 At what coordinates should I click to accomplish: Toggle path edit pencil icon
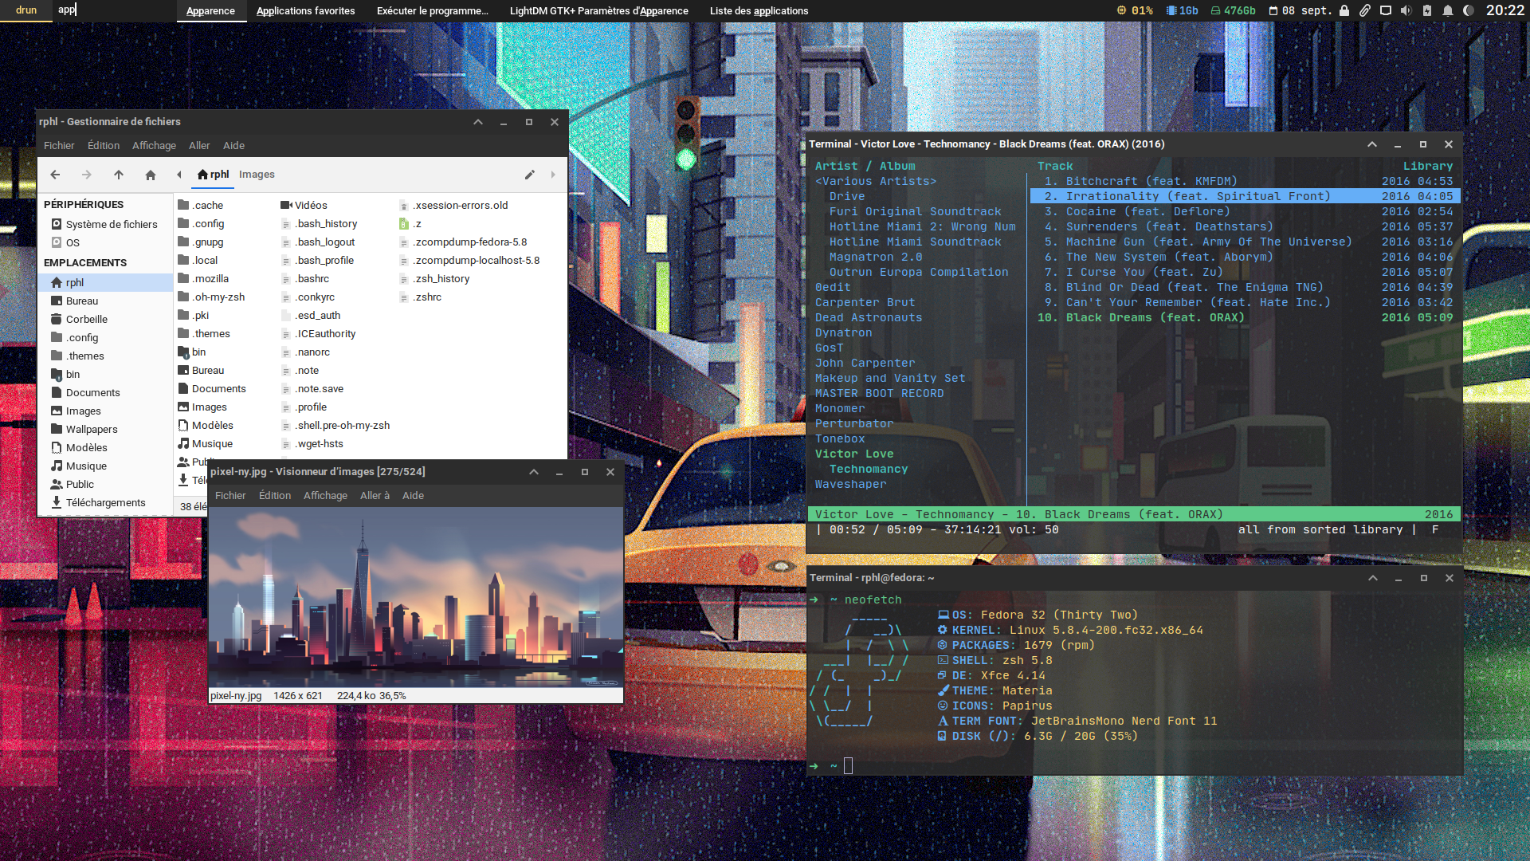(x=529, y=175)
